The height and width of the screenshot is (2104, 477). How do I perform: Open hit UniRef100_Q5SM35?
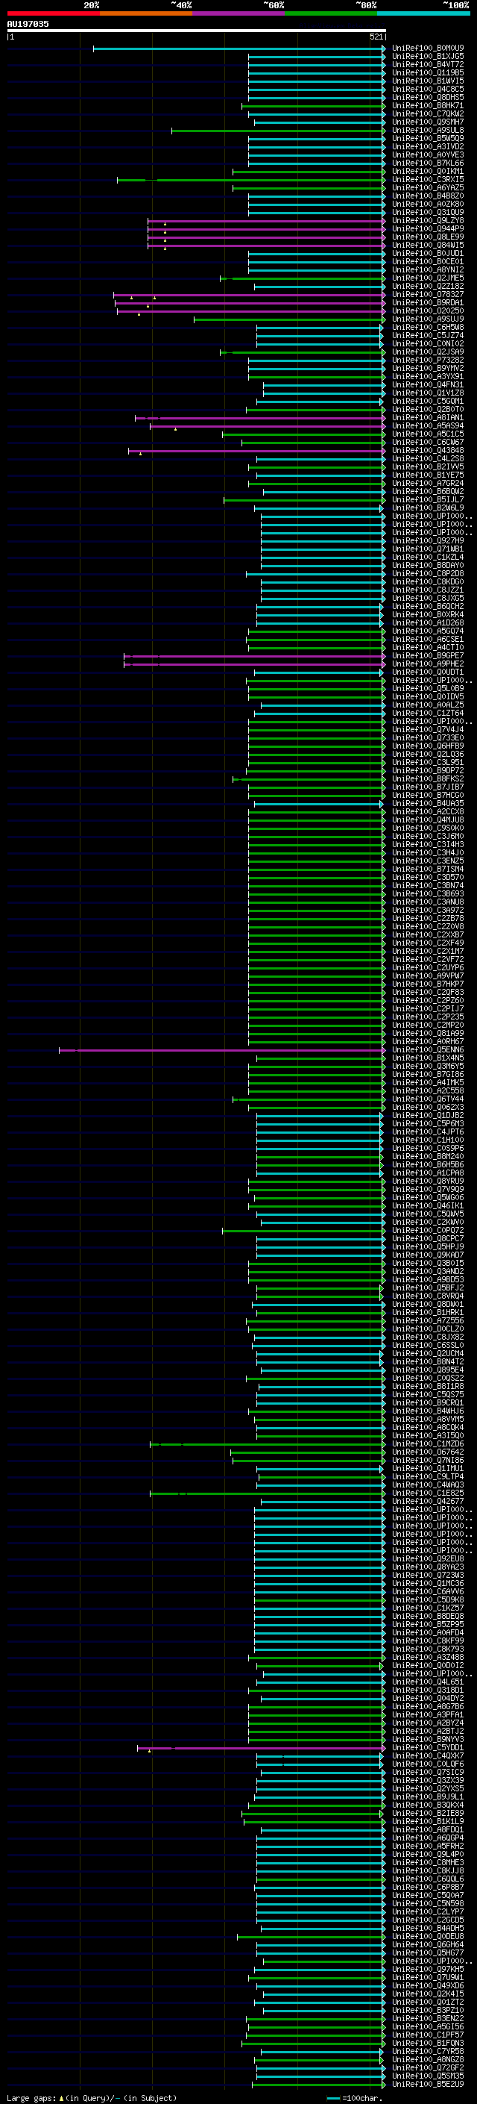point(428,2076)
